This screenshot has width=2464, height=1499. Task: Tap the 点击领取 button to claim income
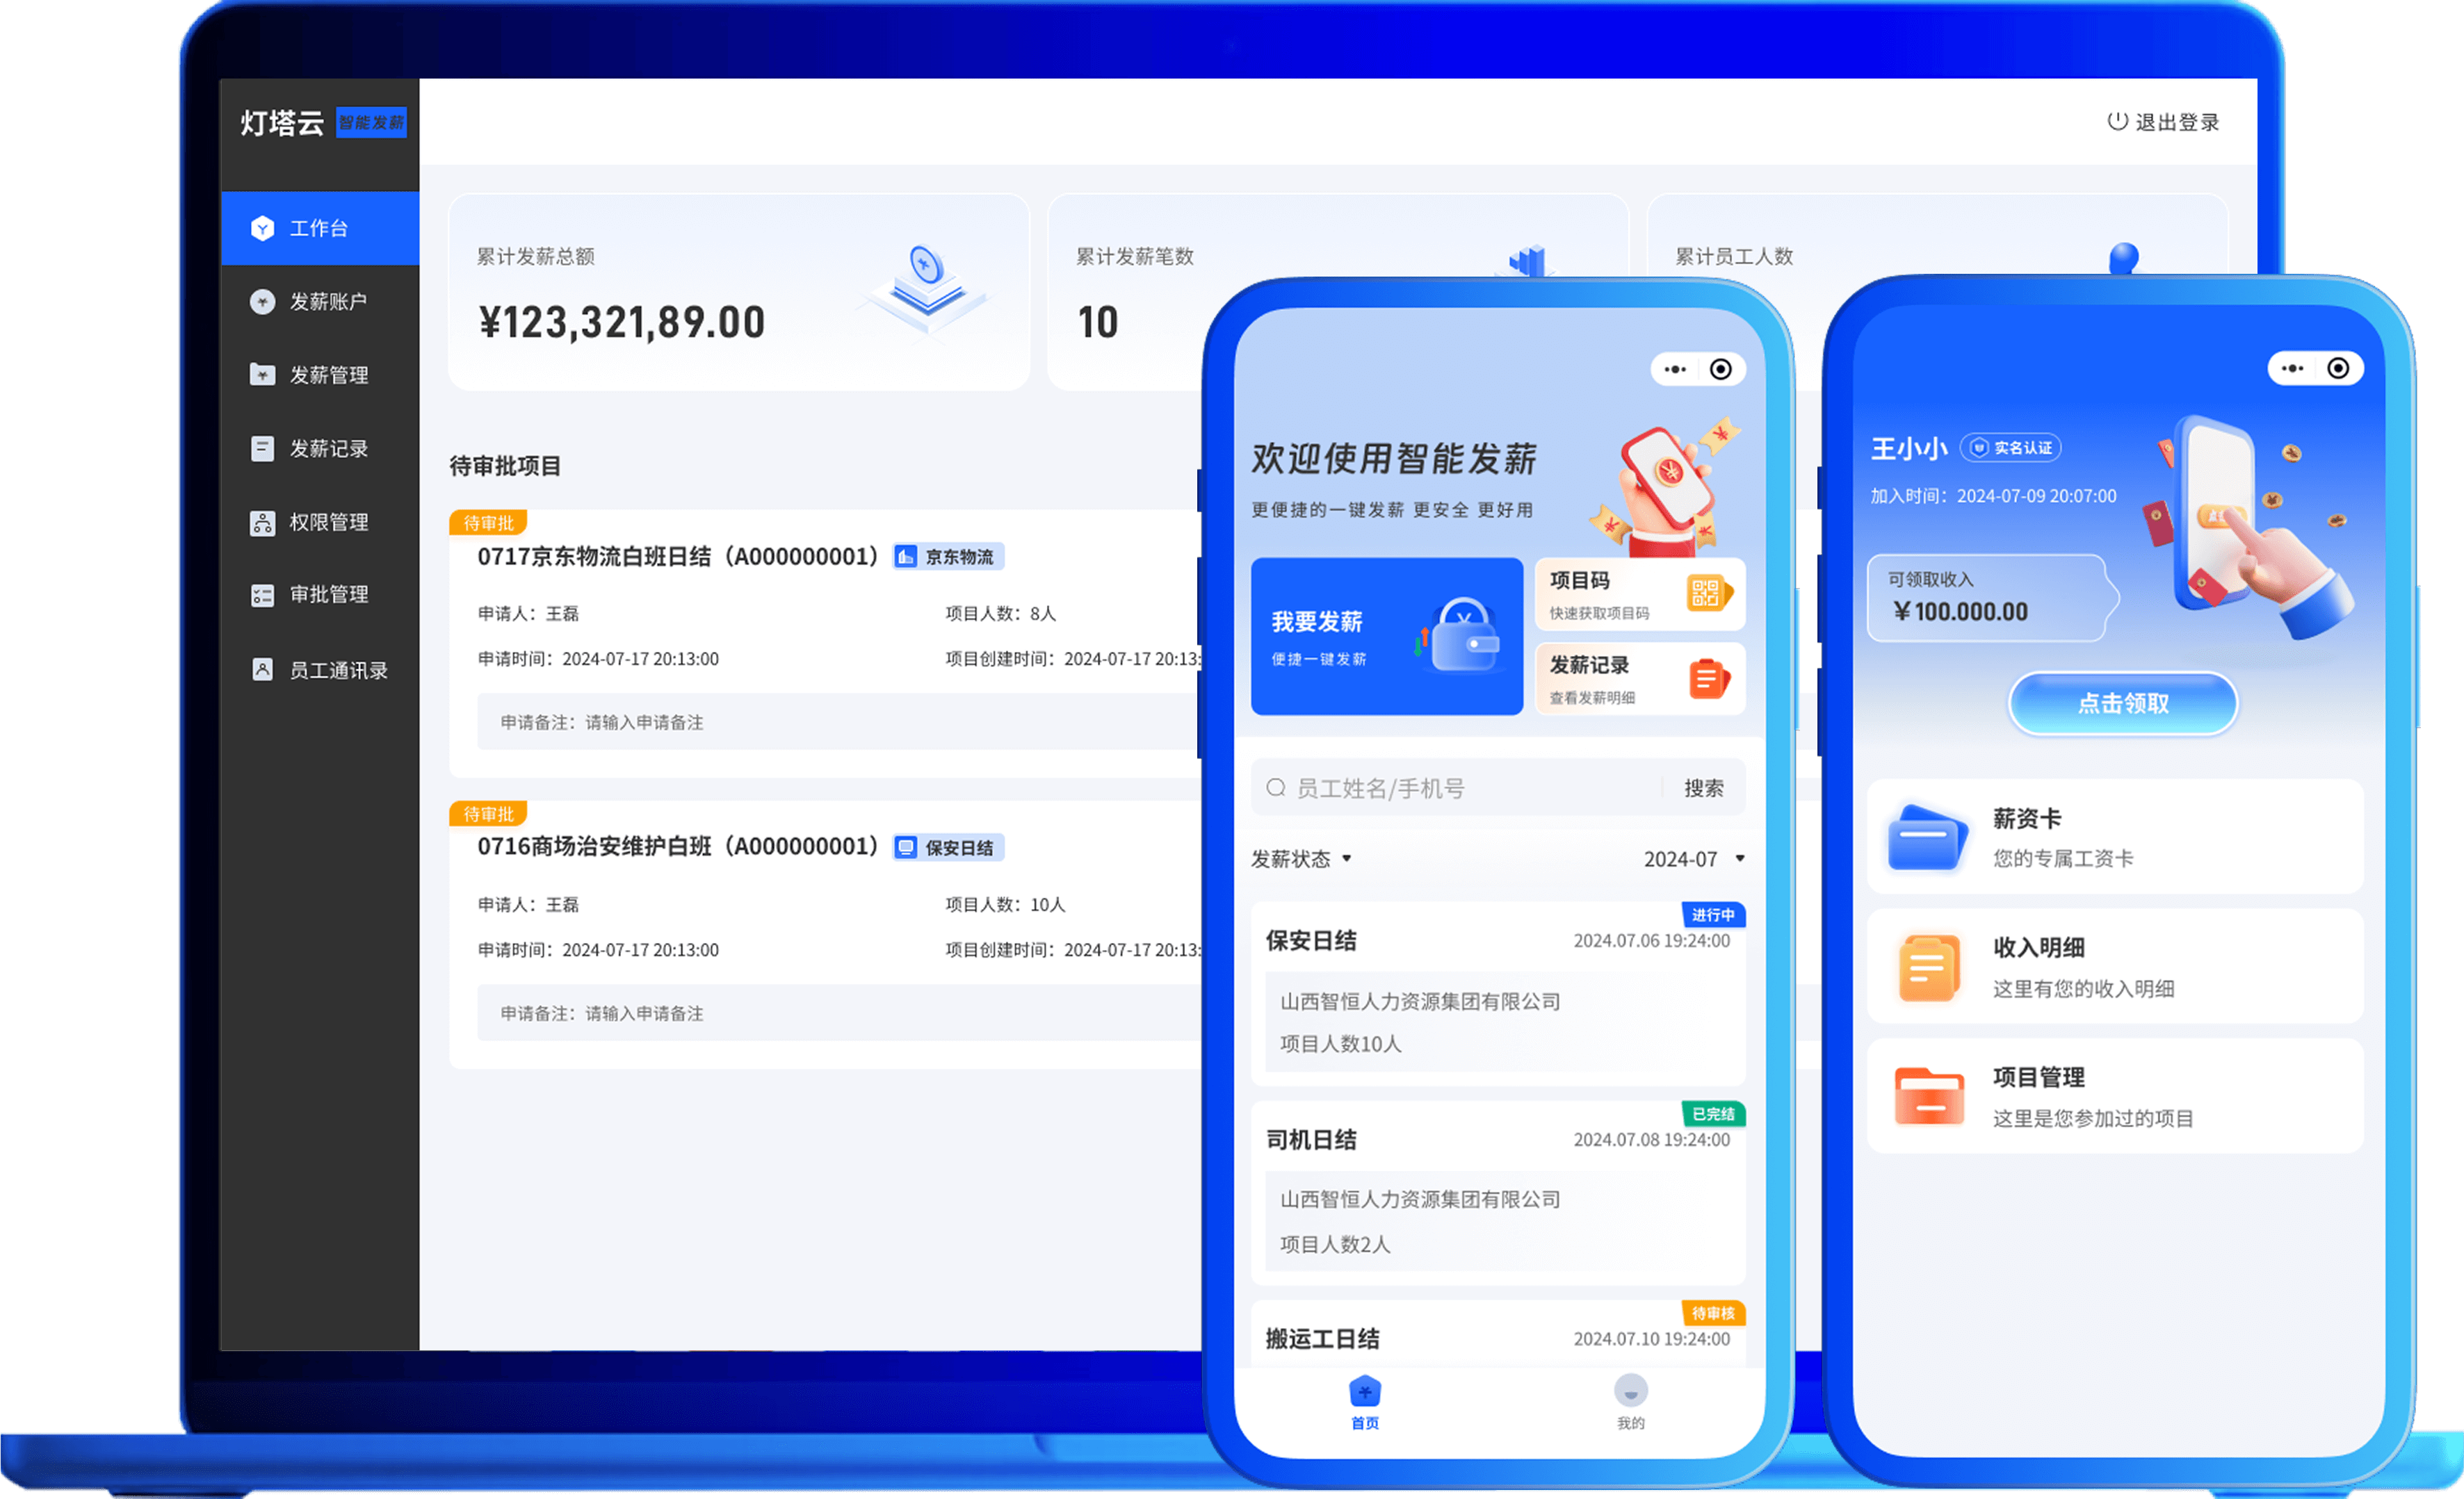pyautogui.click(x=2123, y=703)
